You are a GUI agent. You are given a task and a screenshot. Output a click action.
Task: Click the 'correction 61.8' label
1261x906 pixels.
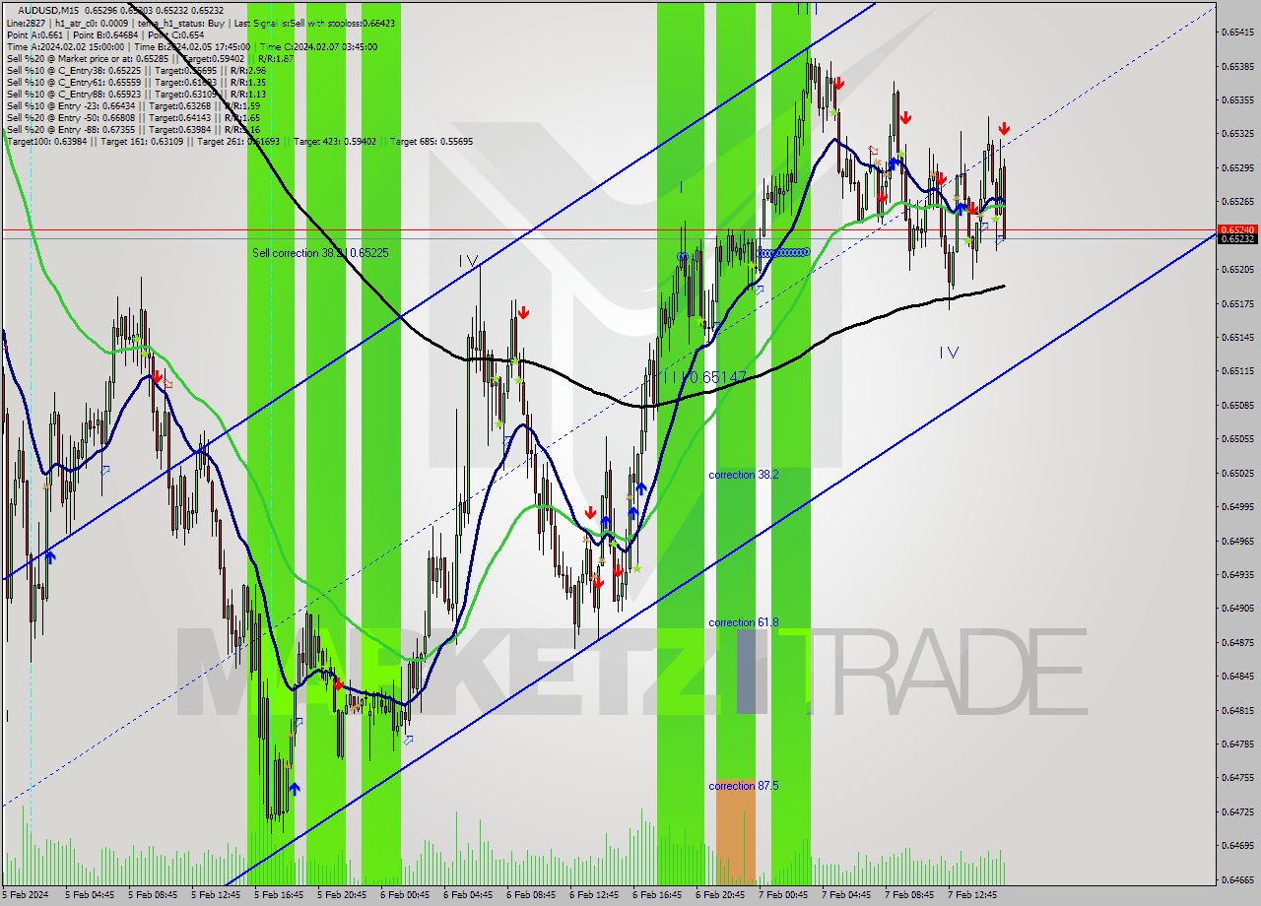[744, 622]
